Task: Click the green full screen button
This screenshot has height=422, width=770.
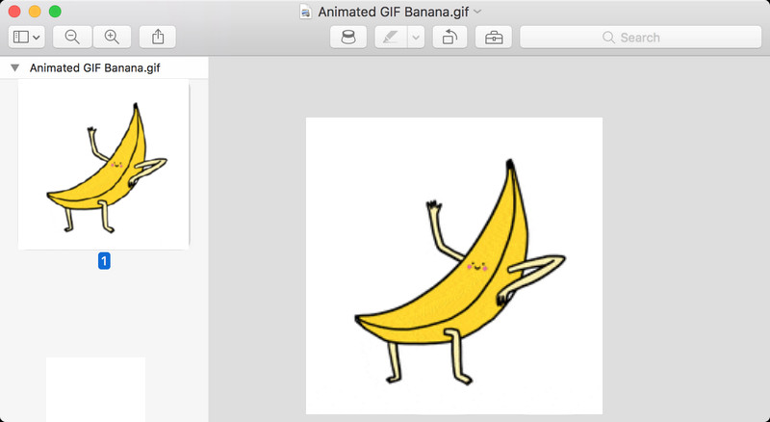Action: point(55,12)
